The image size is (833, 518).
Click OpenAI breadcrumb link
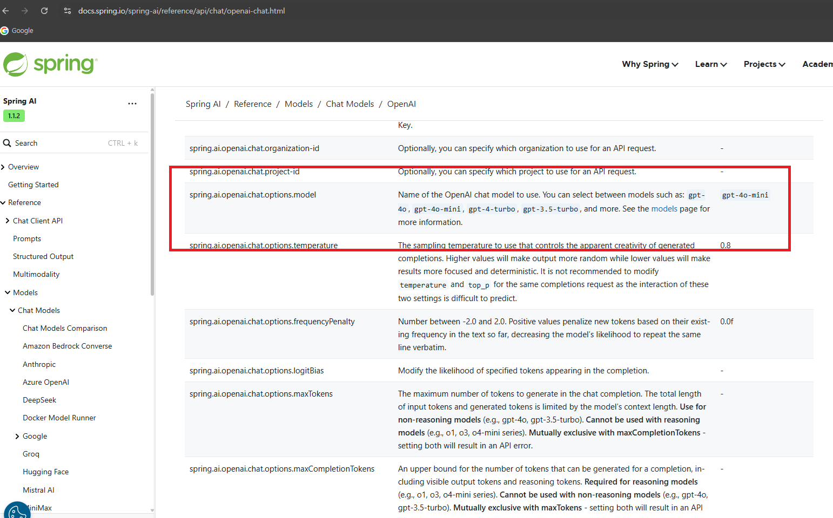(401, 104)
